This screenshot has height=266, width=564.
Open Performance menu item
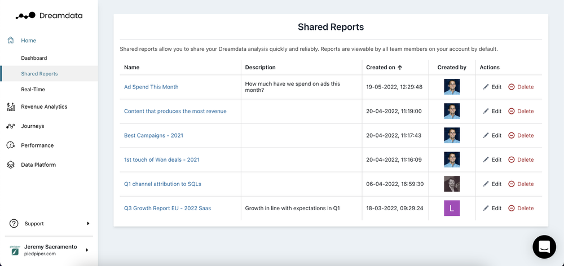coord(37,145)
